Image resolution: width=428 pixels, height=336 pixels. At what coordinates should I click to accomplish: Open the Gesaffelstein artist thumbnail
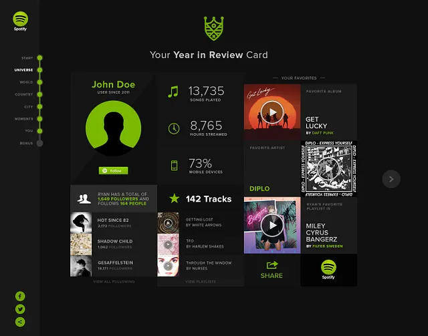click(81, 266)
